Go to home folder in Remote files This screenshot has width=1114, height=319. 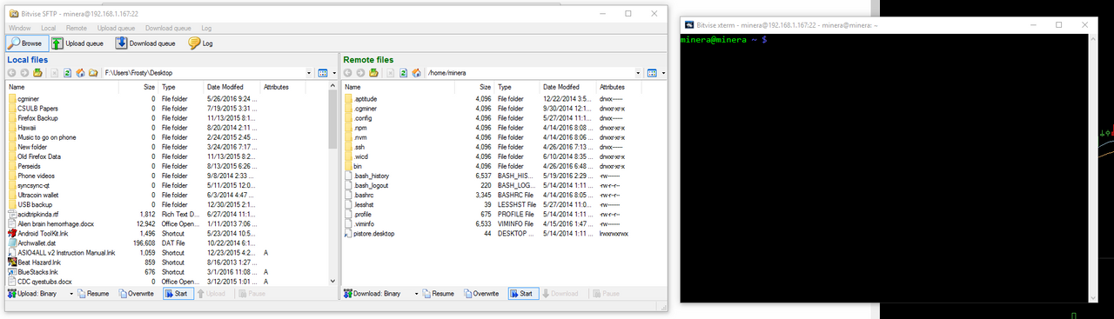point(416,73)
